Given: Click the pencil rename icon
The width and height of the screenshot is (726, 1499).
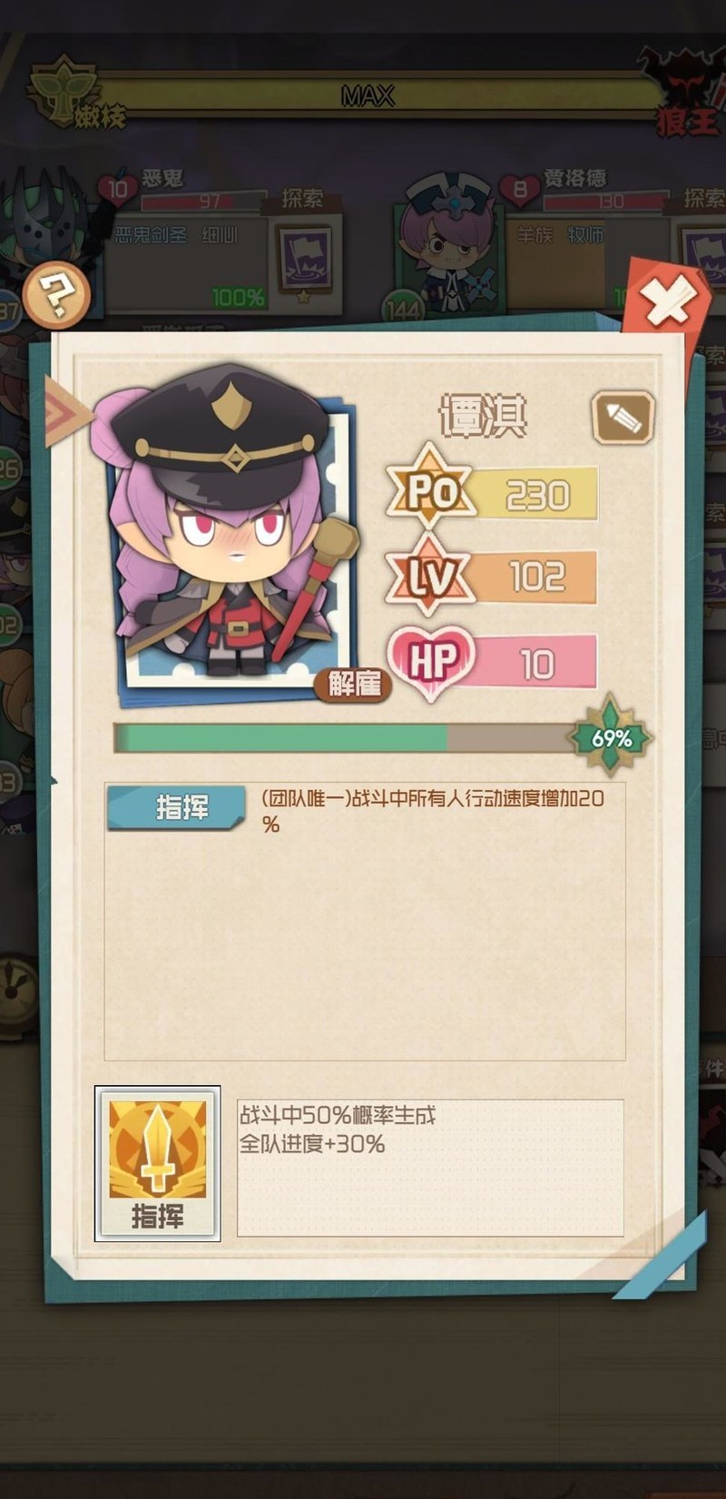Looking at the screenshot, I should click(623, 418).
